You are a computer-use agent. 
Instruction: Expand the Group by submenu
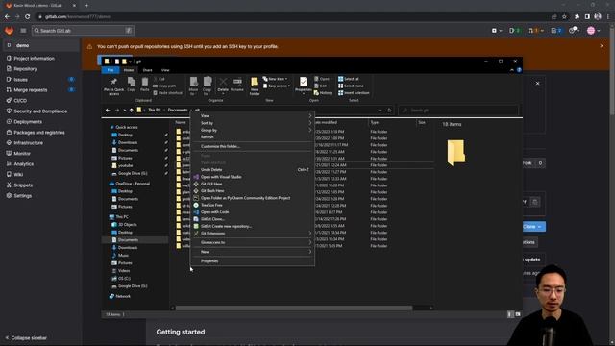[x=252, y=131]
